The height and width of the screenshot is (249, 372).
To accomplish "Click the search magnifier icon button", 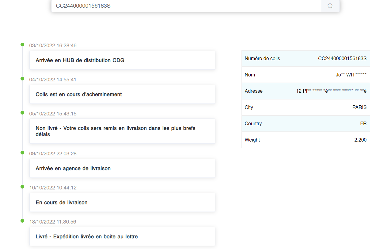I will [x=330, y=6].
